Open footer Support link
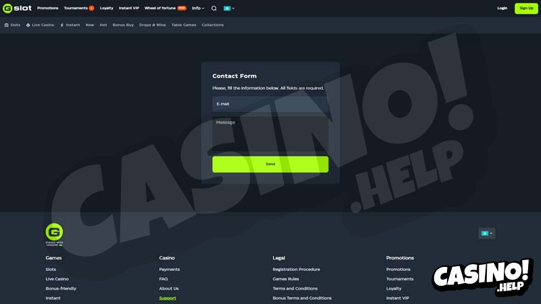This screenshot has width=541, height=304. pos(167,298)
